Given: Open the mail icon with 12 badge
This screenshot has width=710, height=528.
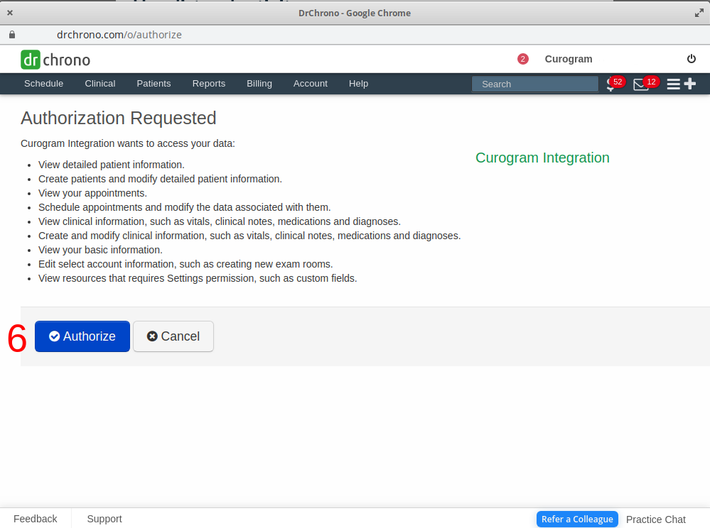Looking at the screenshot, I should coord(646,84).
